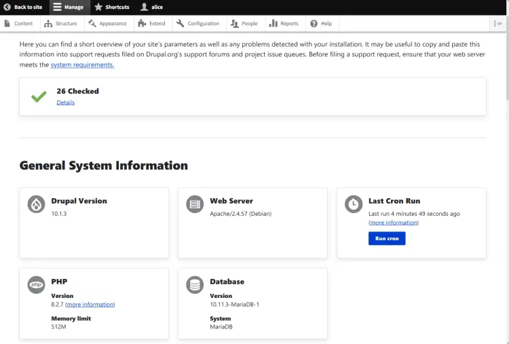The width and height of the screenshot is (509, 344).
Task: Open the Structure menu
Action: pos(60,23)
